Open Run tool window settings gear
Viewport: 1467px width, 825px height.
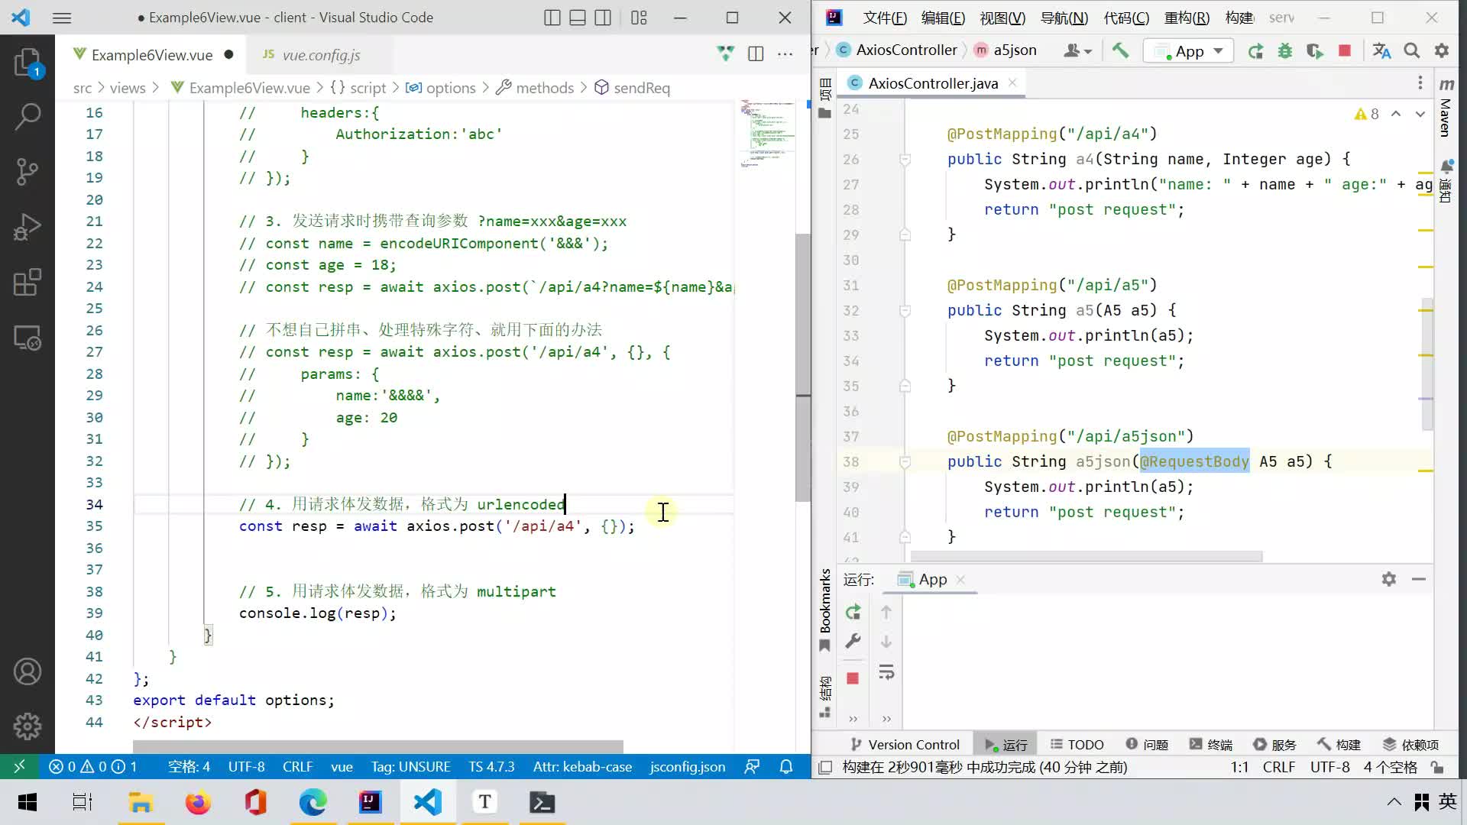[1389, 579]
